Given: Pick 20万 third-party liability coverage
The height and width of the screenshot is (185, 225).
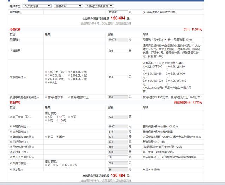Looking at the screenshot, I should click(x=69, y=117).
